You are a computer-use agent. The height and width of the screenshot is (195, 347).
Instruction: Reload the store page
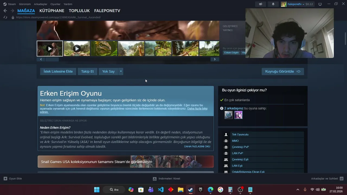tap(5, 17)
